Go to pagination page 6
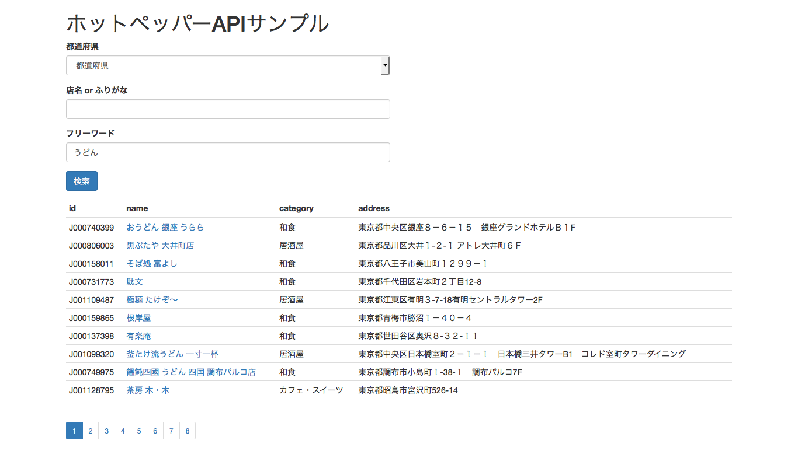Screen dimensions: 798x454 click(155, 431)
